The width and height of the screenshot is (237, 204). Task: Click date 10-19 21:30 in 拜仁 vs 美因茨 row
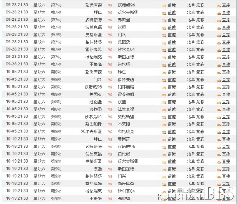[x=17, y=139]
